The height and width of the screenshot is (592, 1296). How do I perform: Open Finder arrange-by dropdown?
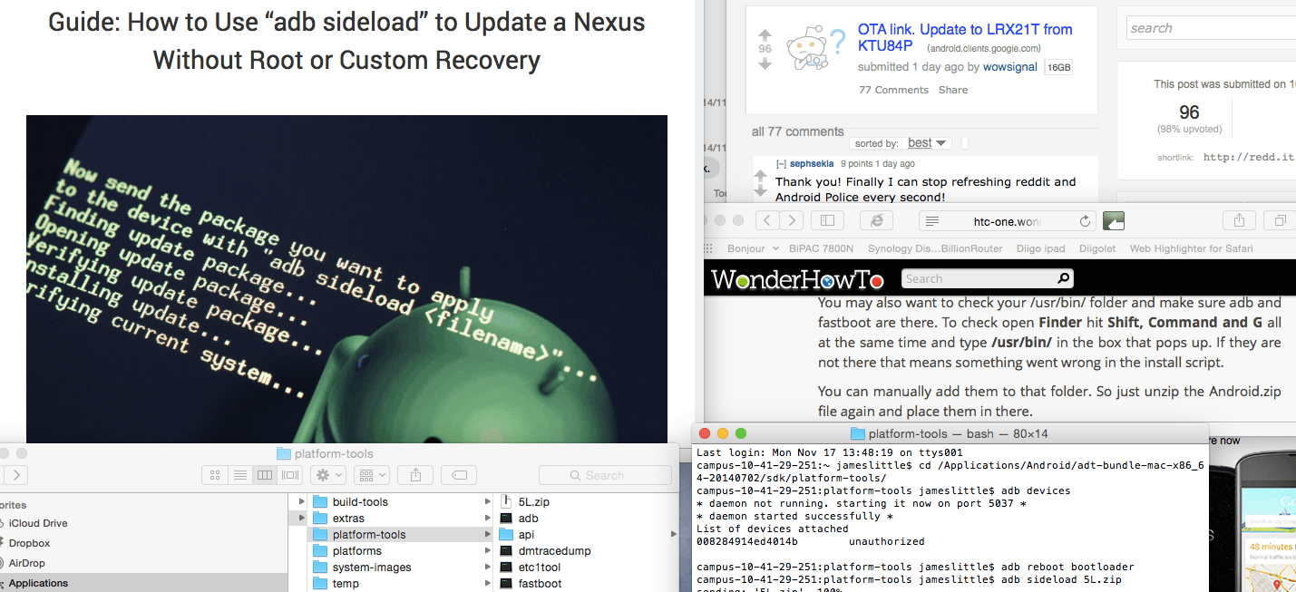click(371, 475)
